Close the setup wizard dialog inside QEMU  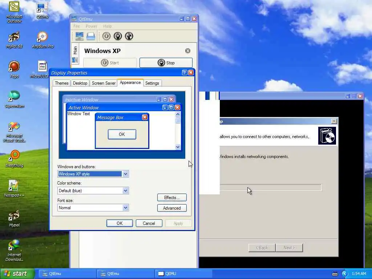334,121
